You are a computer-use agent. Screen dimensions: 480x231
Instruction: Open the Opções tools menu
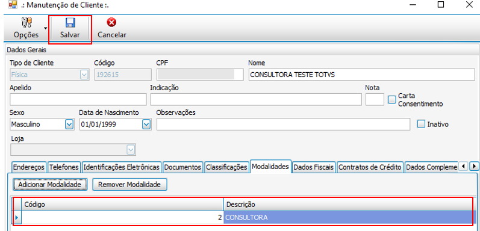coord(26,28)
